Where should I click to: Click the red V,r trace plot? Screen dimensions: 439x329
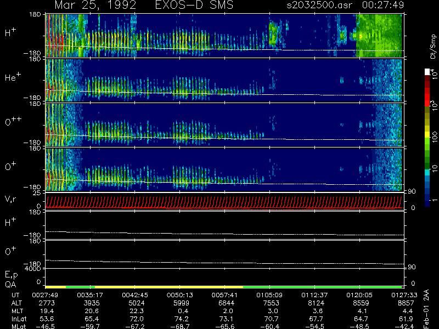(x=224, y=202)
